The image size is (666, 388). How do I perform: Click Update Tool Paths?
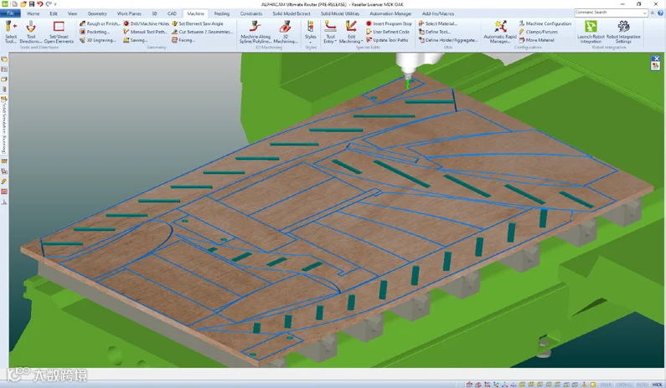point(387,40)
